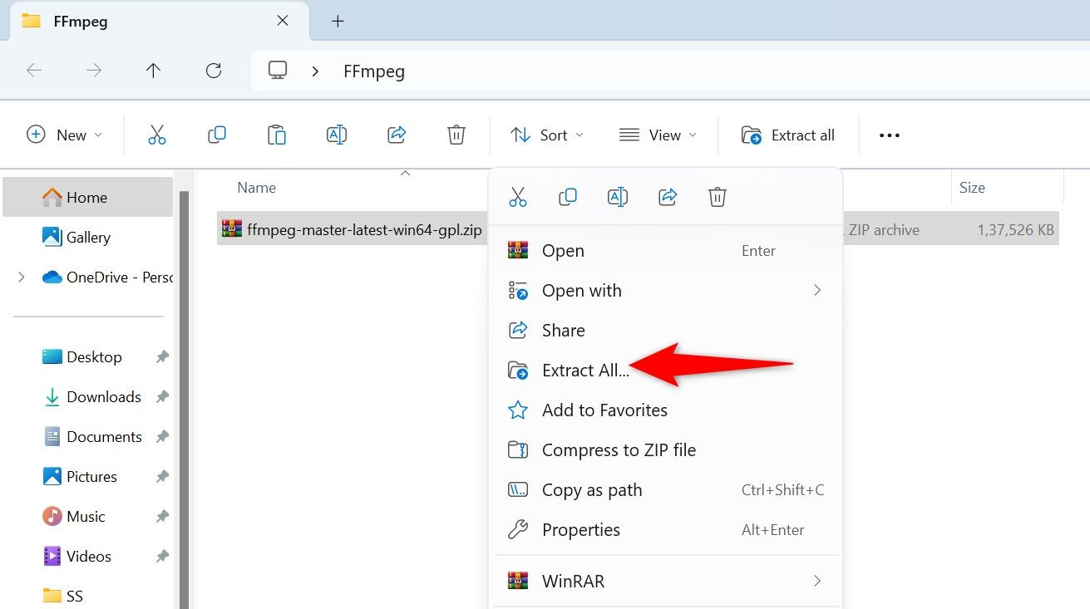Open the See more ellipsis menu
The image size is (1090, 609).
890,135
